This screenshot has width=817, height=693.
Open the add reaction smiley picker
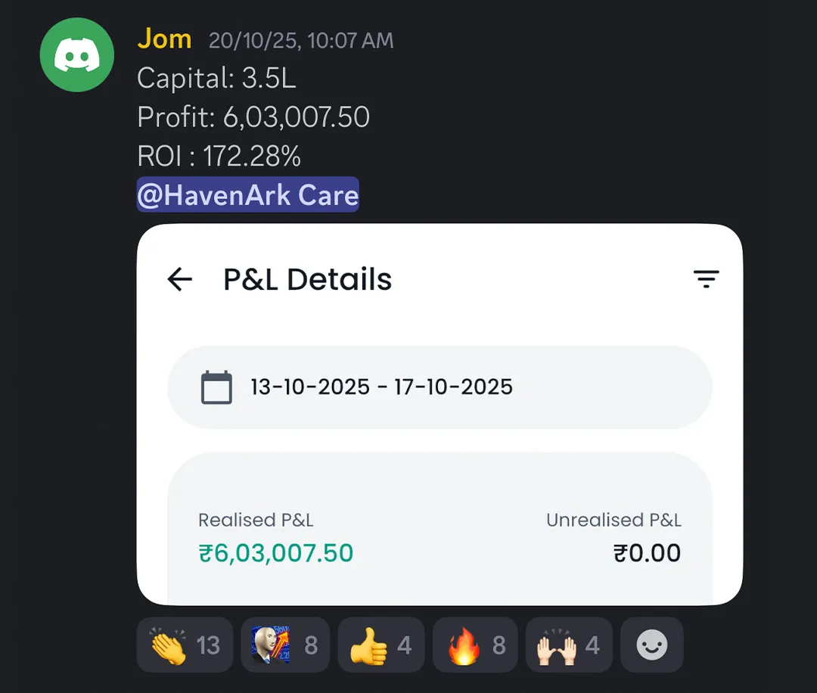pos(652,645)
